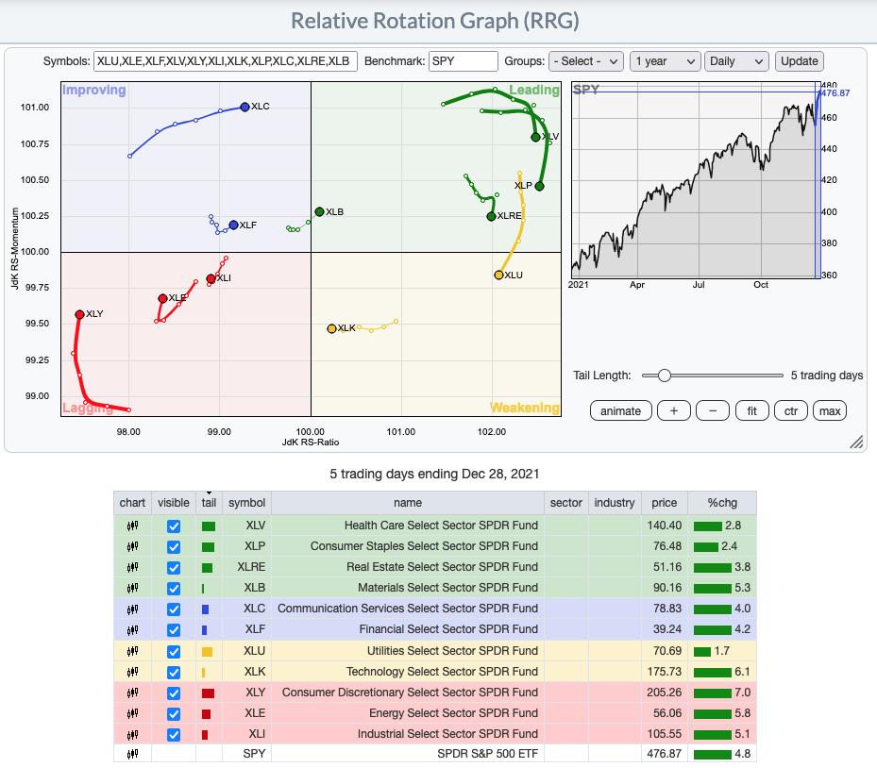Open the chart icon for XLE row
The width and height of the screenshot is (877, 768).
(x=132, y=714)
